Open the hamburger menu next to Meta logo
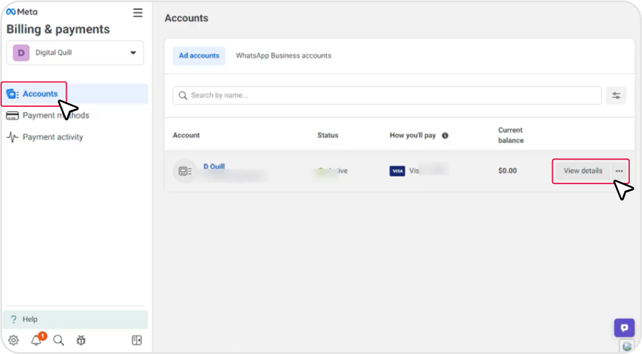642x354 pixels. point(138,13)
